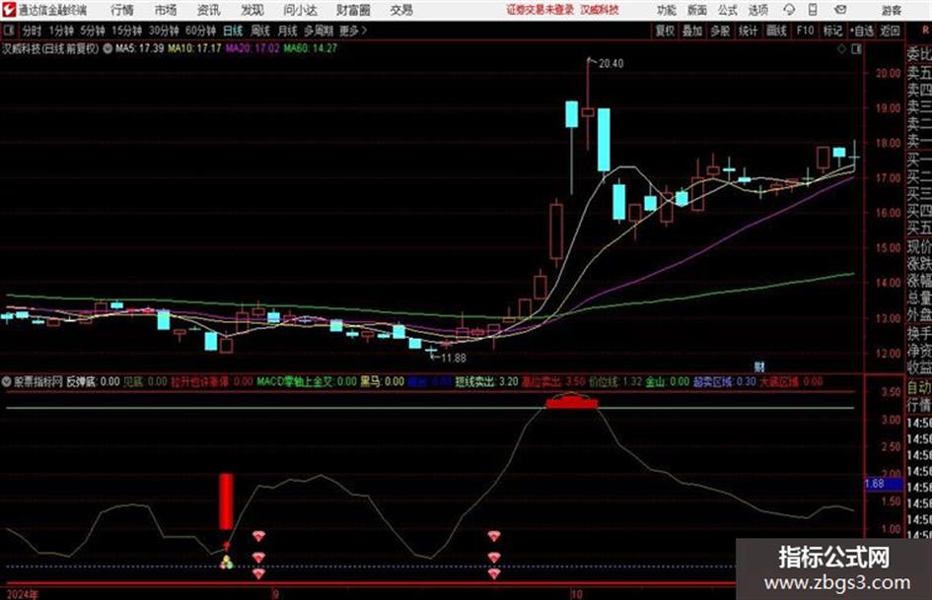Click the 复权 toolbar button

click(x=665, y=31)
